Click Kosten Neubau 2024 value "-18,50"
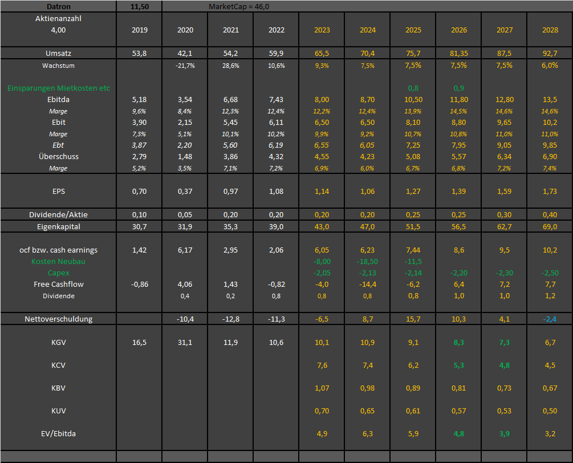 coord(367,261)
